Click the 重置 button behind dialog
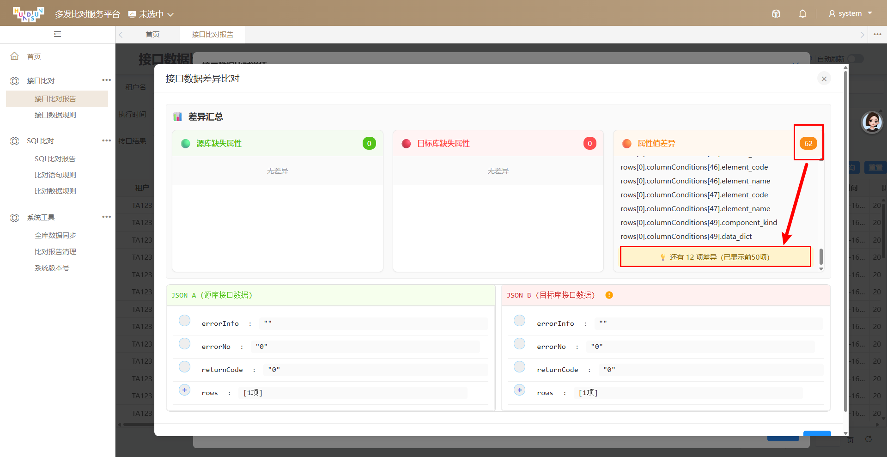This screenshot has height=457, width=887. [875, 167]
